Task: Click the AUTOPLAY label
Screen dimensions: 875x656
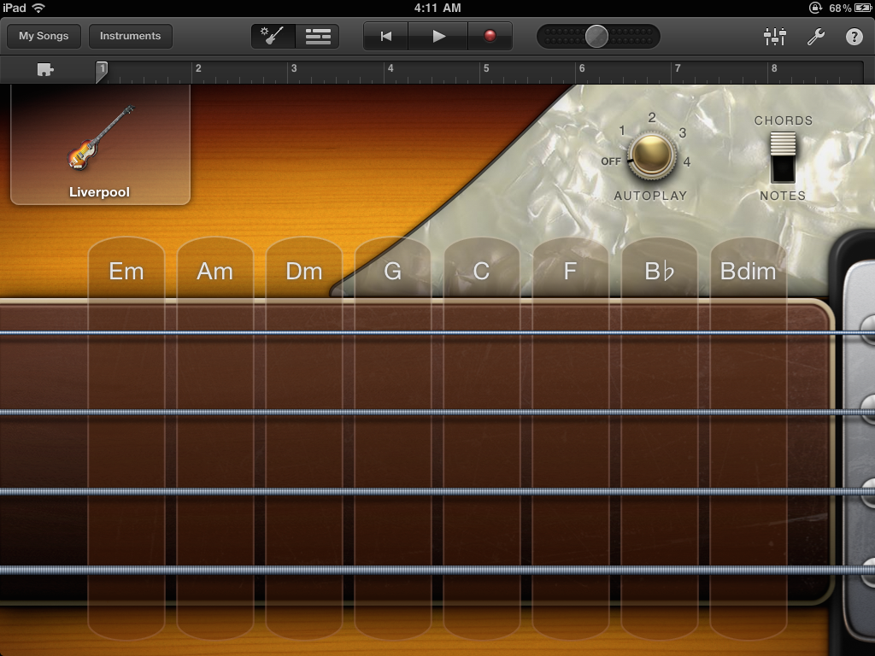Action: [650, 196]
